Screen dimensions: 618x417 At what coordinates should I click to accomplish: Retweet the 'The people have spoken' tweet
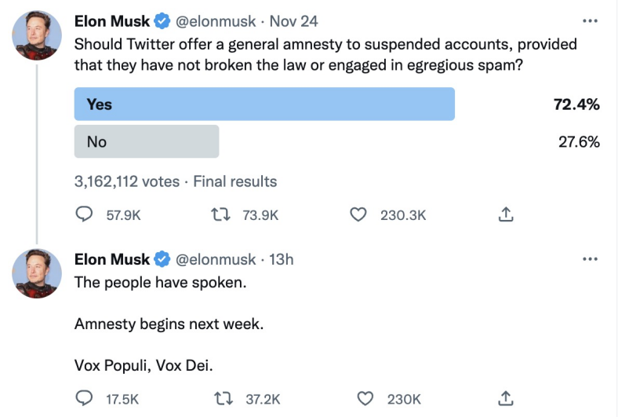click(x=226, y=399)
